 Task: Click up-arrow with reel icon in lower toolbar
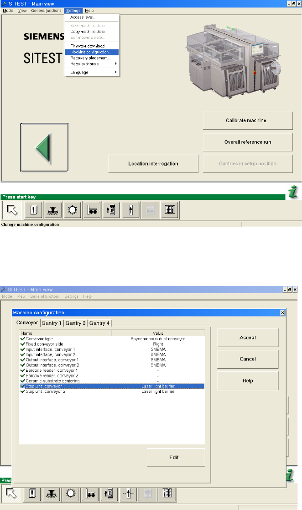point(109,494)
